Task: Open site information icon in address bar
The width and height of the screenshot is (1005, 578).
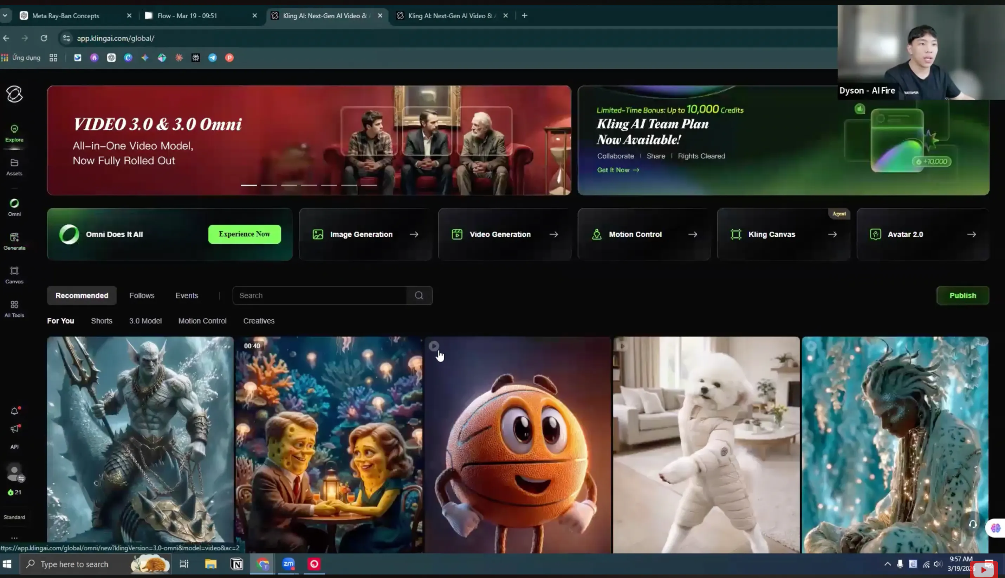Action: click(66, 38)
